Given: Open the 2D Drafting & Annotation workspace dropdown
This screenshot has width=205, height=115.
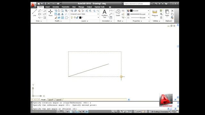Looking at the screenshot, I should pyautogui.click(x=160, y=111).
